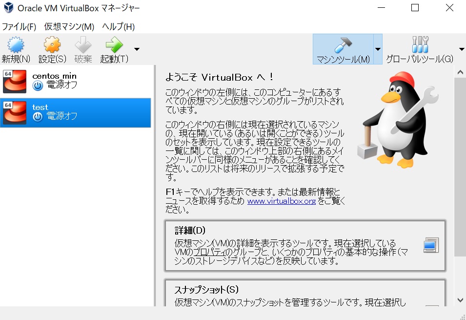Close the VirtualBox Manager window

(x=450, y=8)
